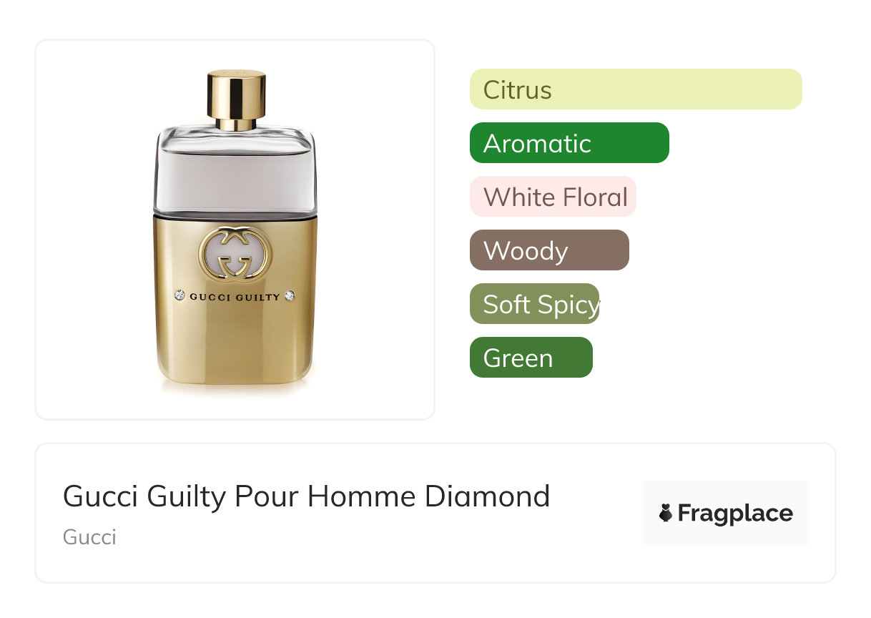This screenshot has width=871, height=618.
Task: Click the clear glass top of bottle
Action: (235, 170)
